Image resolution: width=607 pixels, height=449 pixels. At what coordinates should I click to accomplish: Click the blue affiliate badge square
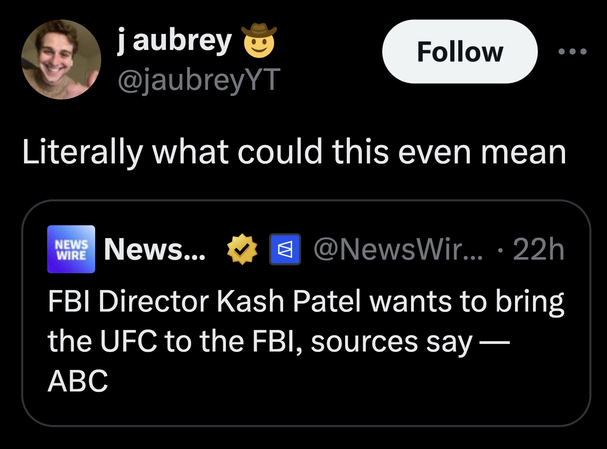pos(285,250)
